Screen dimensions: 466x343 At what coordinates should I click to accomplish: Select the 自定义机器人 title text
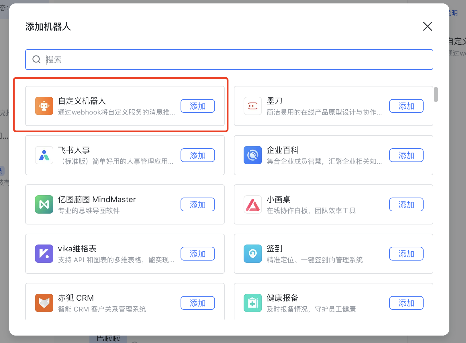coord(82,101)
